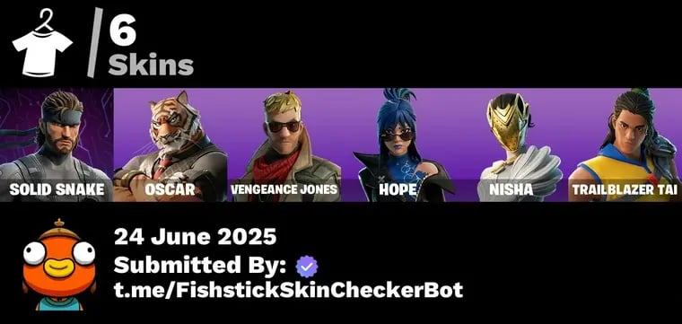Viewport: 682px width, 324px height.
Task: Click the blue verified checkmark badge
Action: (307, 267)
